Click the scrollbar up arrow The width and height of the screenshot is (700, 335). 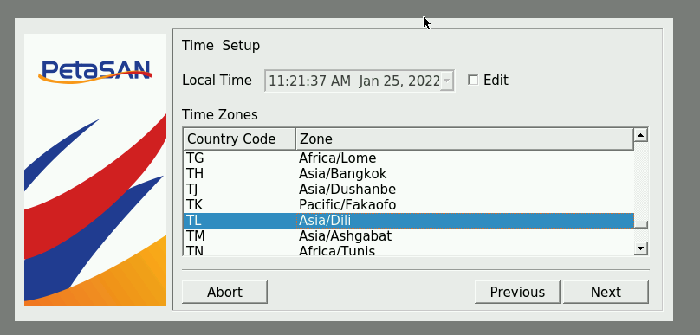coord(640,135)
